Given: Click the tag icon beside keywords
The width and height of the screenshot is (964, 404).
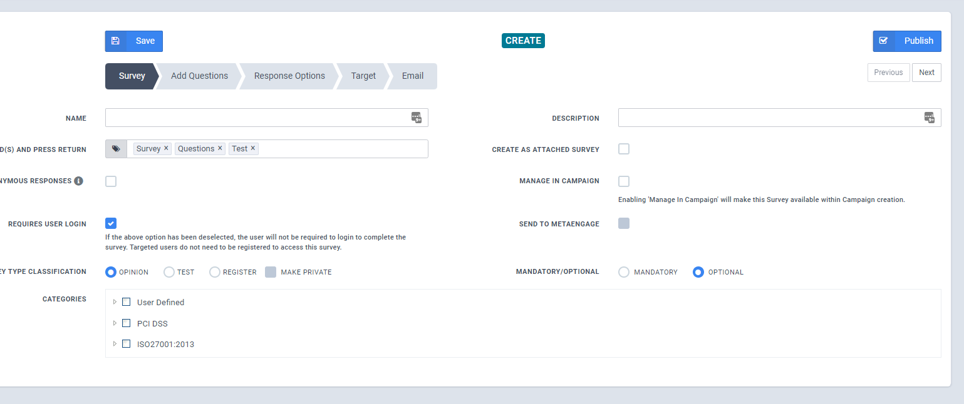Looking at the screenshot, I should pos(116,149).
